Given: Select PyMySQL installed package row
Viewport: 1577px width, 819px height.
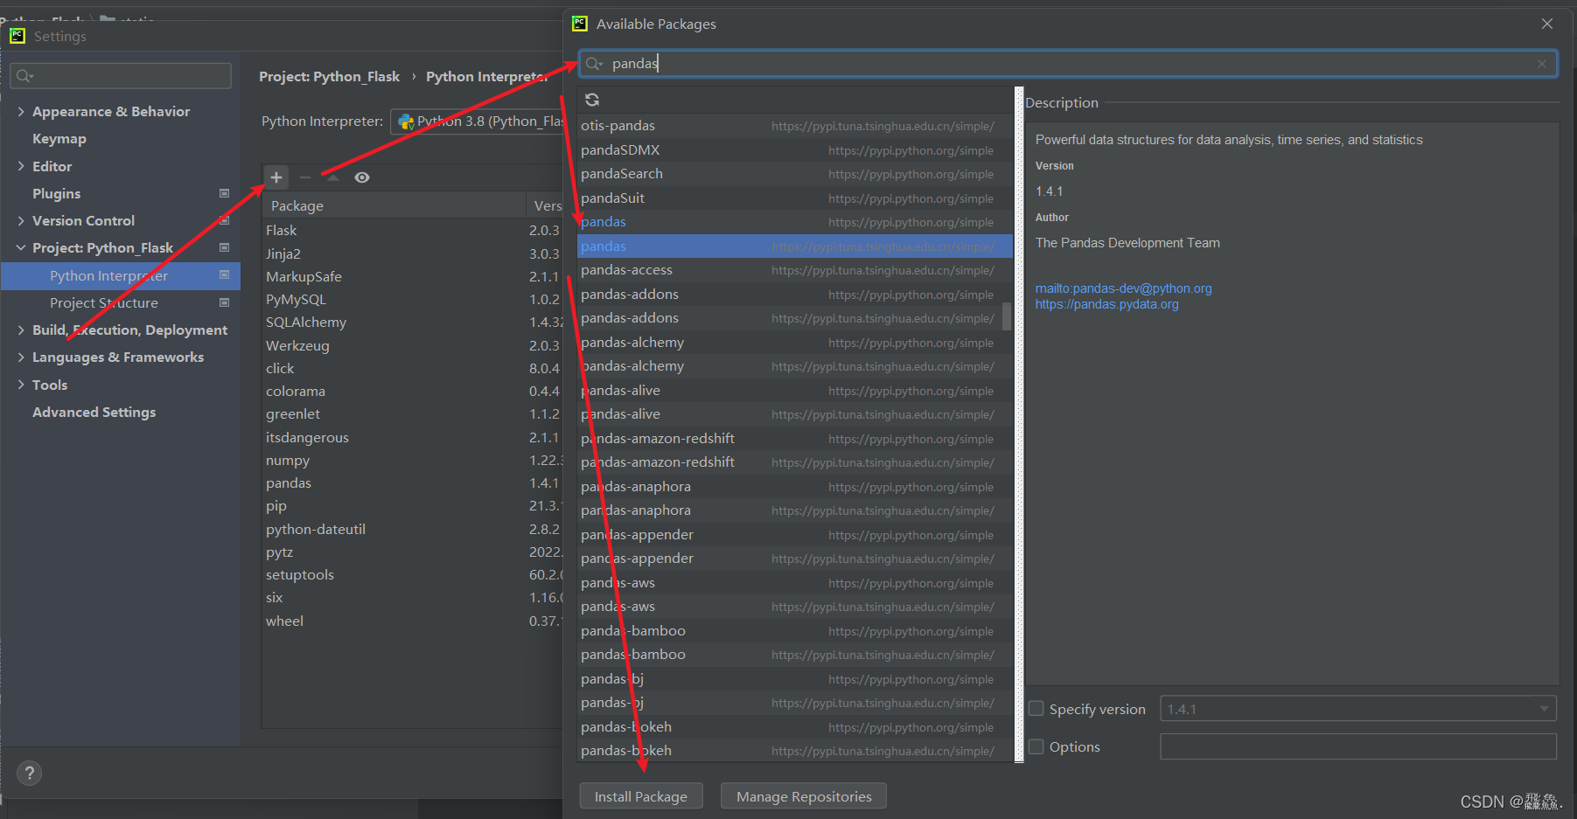Looking at the screenshot, I should coord(413,299).
